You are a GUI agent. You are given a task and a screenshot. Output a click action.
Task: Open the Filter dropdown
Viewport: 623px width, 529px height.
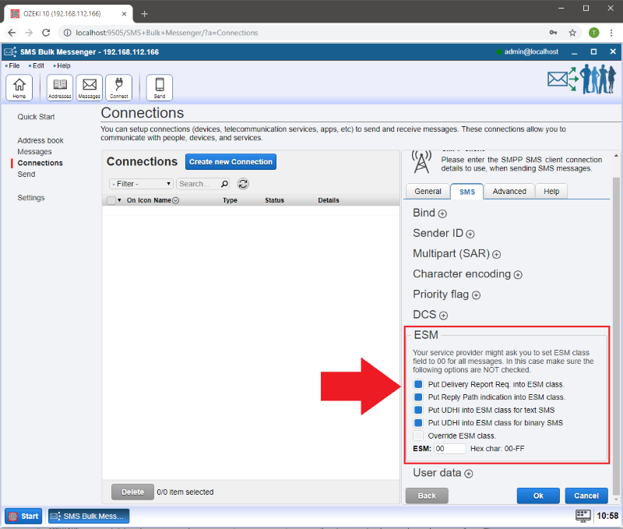(141, 184)
